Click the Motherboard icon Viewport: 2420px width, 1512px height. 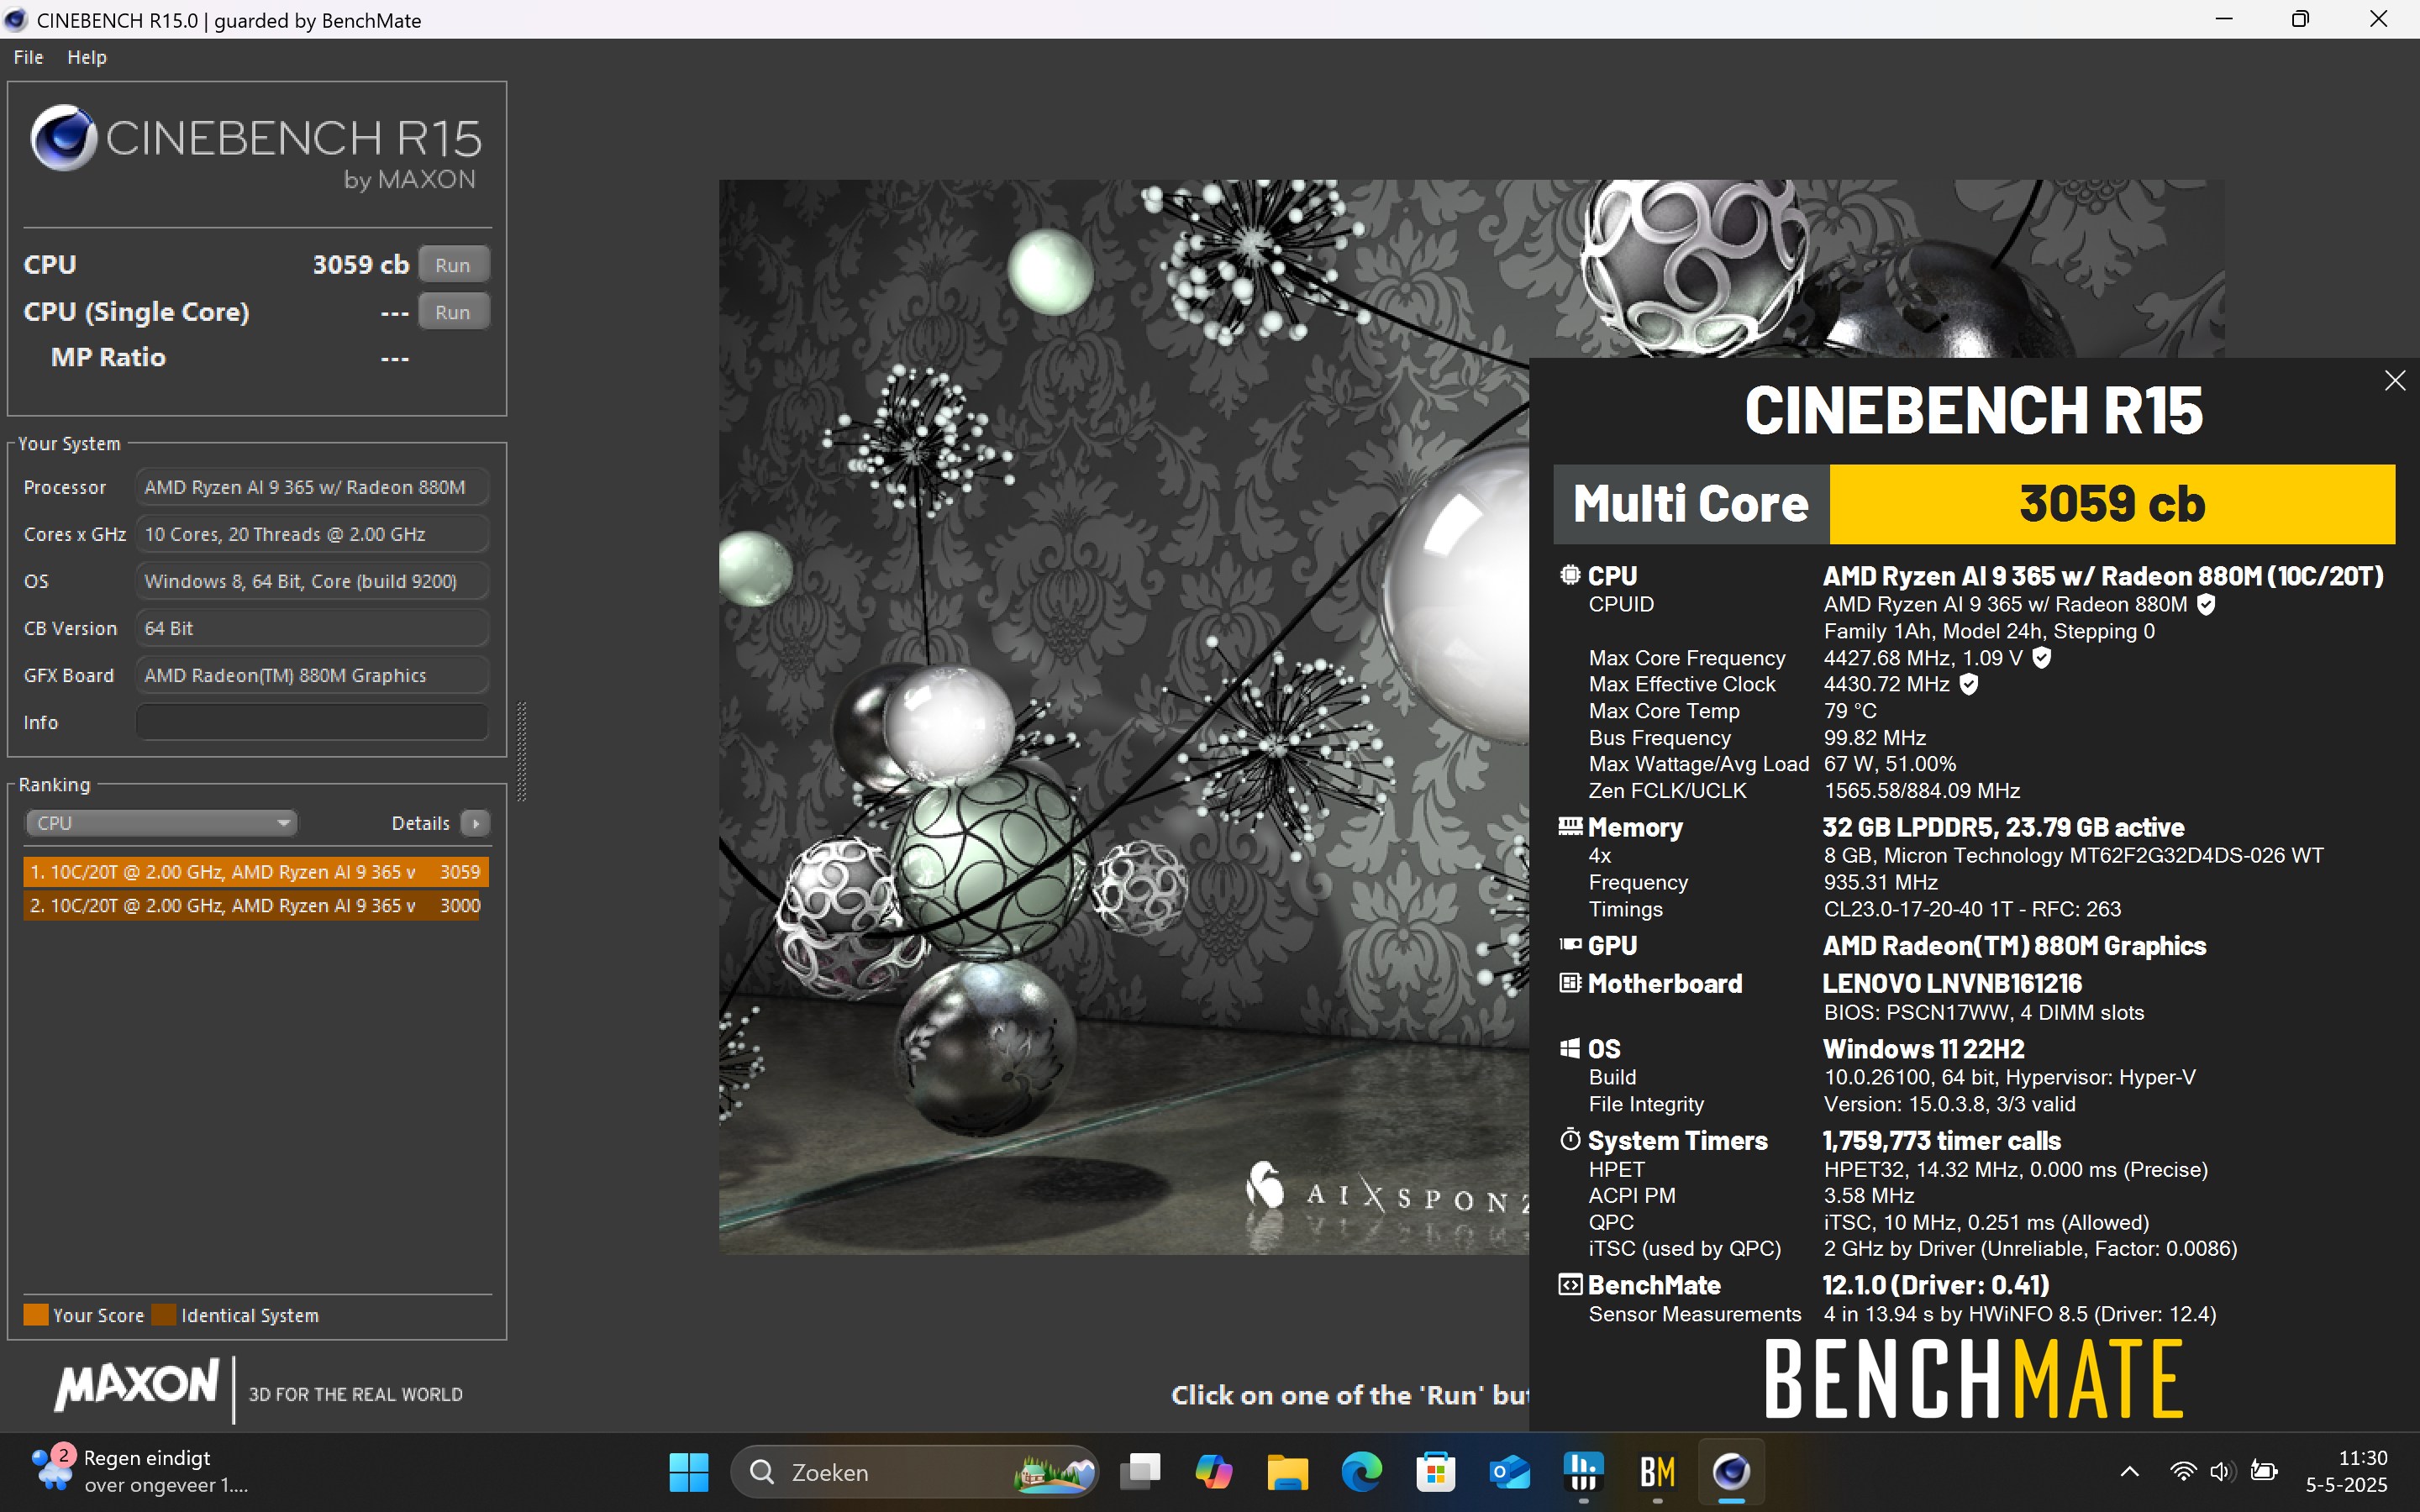(1570, 982)
